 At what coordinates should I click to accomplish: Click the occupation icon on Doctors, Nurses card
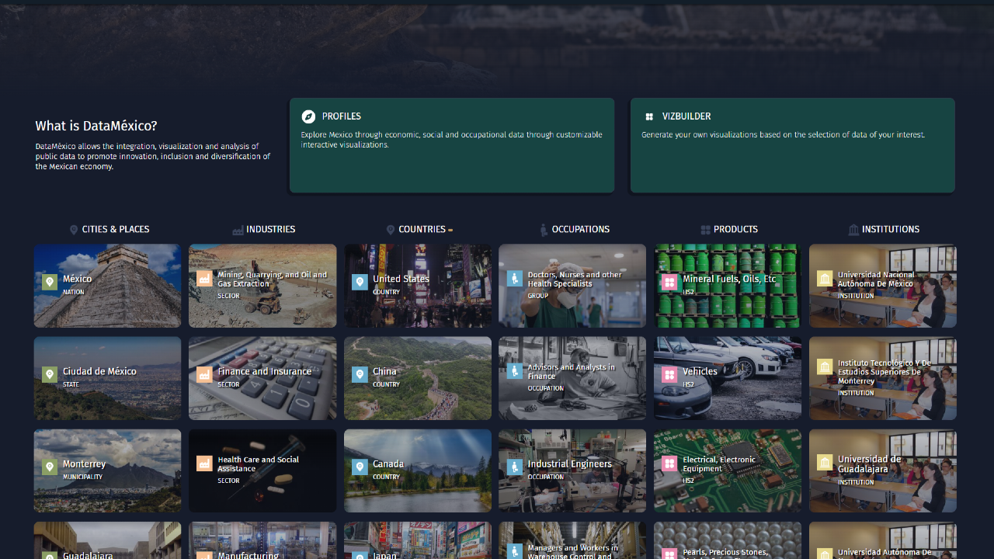point(514,279)
